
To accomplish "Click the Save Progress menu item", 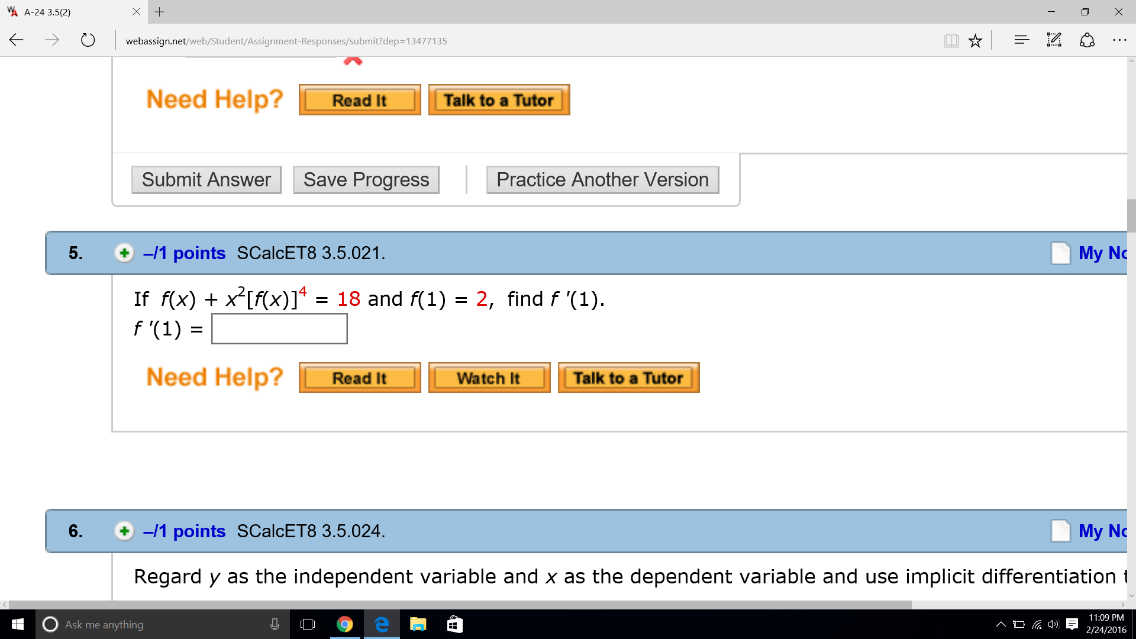I will [364, 179].
